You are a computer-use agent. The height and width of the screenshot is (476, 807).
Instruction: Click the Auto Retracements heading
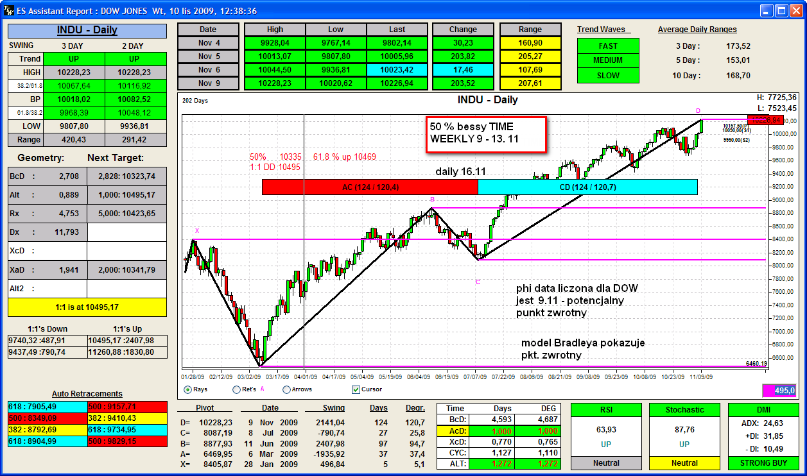[x=87, y=394]
